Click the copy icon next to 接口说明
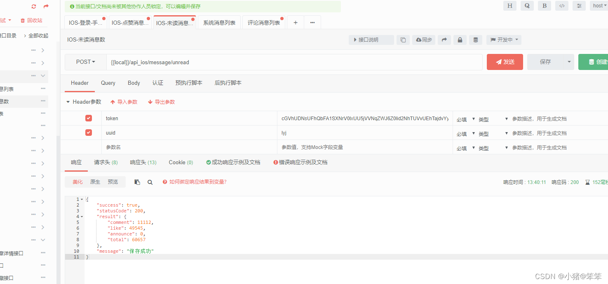This screenshot has height=284, width=608. (x=403, y=40)
